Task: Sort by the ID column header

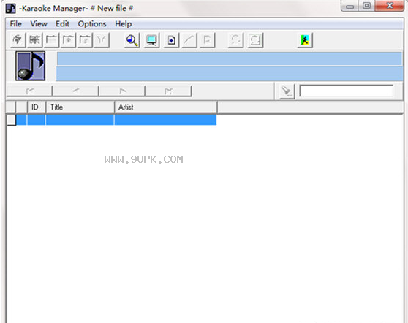Action: pos(37,107)
